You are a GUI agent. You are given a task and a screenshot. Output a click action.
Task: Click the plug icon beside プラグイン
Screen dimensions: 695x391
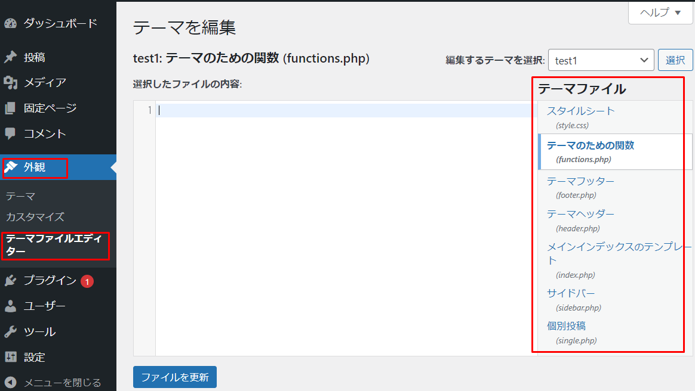(x=10, y=280)
